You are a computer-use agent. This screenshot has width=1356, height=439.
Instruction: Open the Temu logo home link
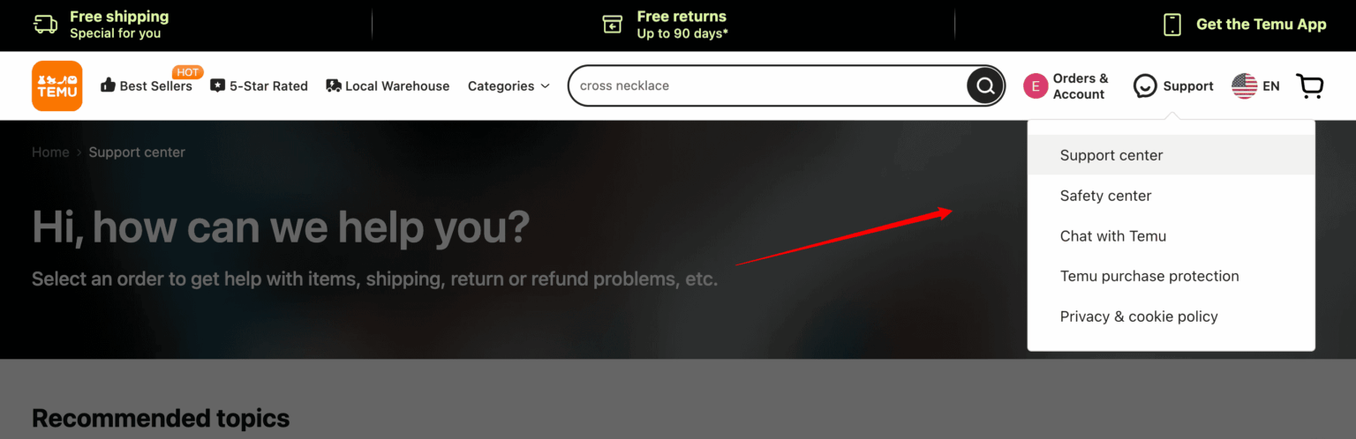pyautogui.click(x=57, y=86)
